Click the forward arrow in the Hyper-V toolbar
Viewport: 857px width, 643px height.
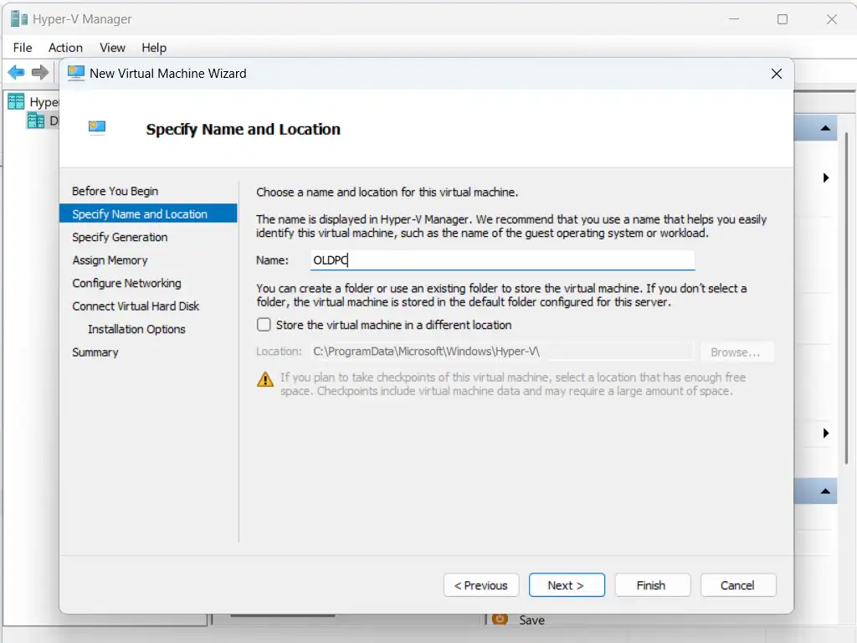40,73
